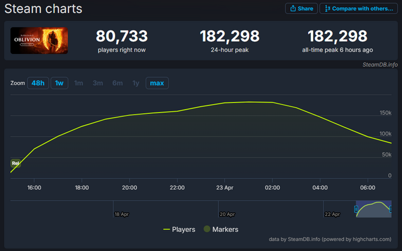Viewport: 402px width, 251px height.
Task: Click the 23 Apr axis label
Action: (224, 188)
